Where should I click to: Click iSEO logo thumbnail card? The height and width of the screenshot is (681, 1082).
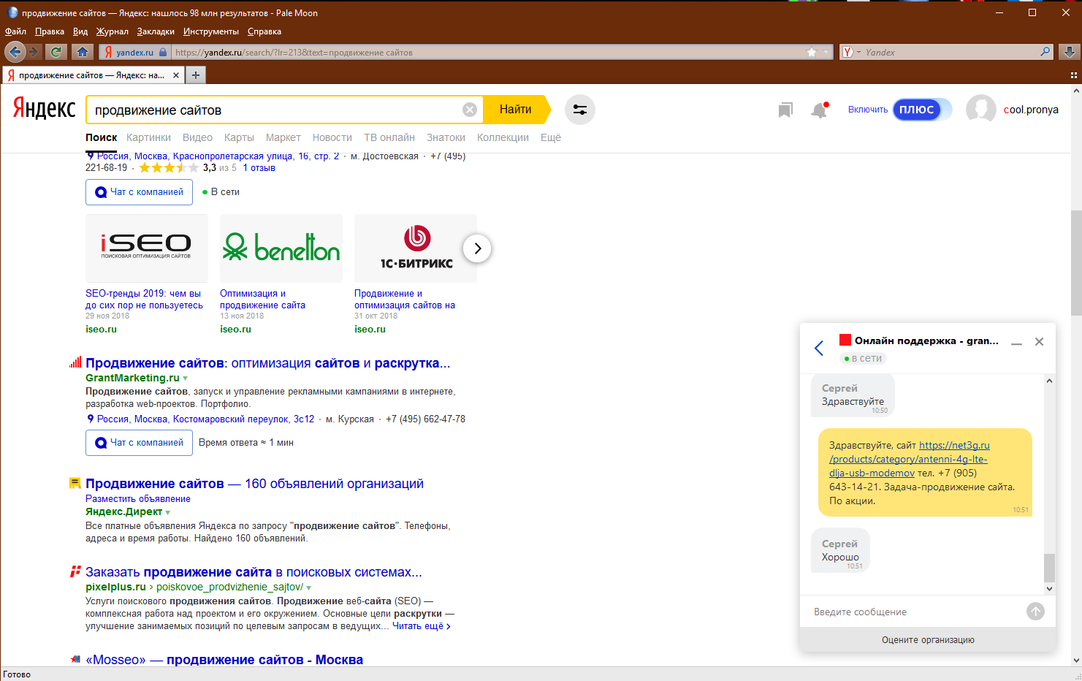coord(146,248)
